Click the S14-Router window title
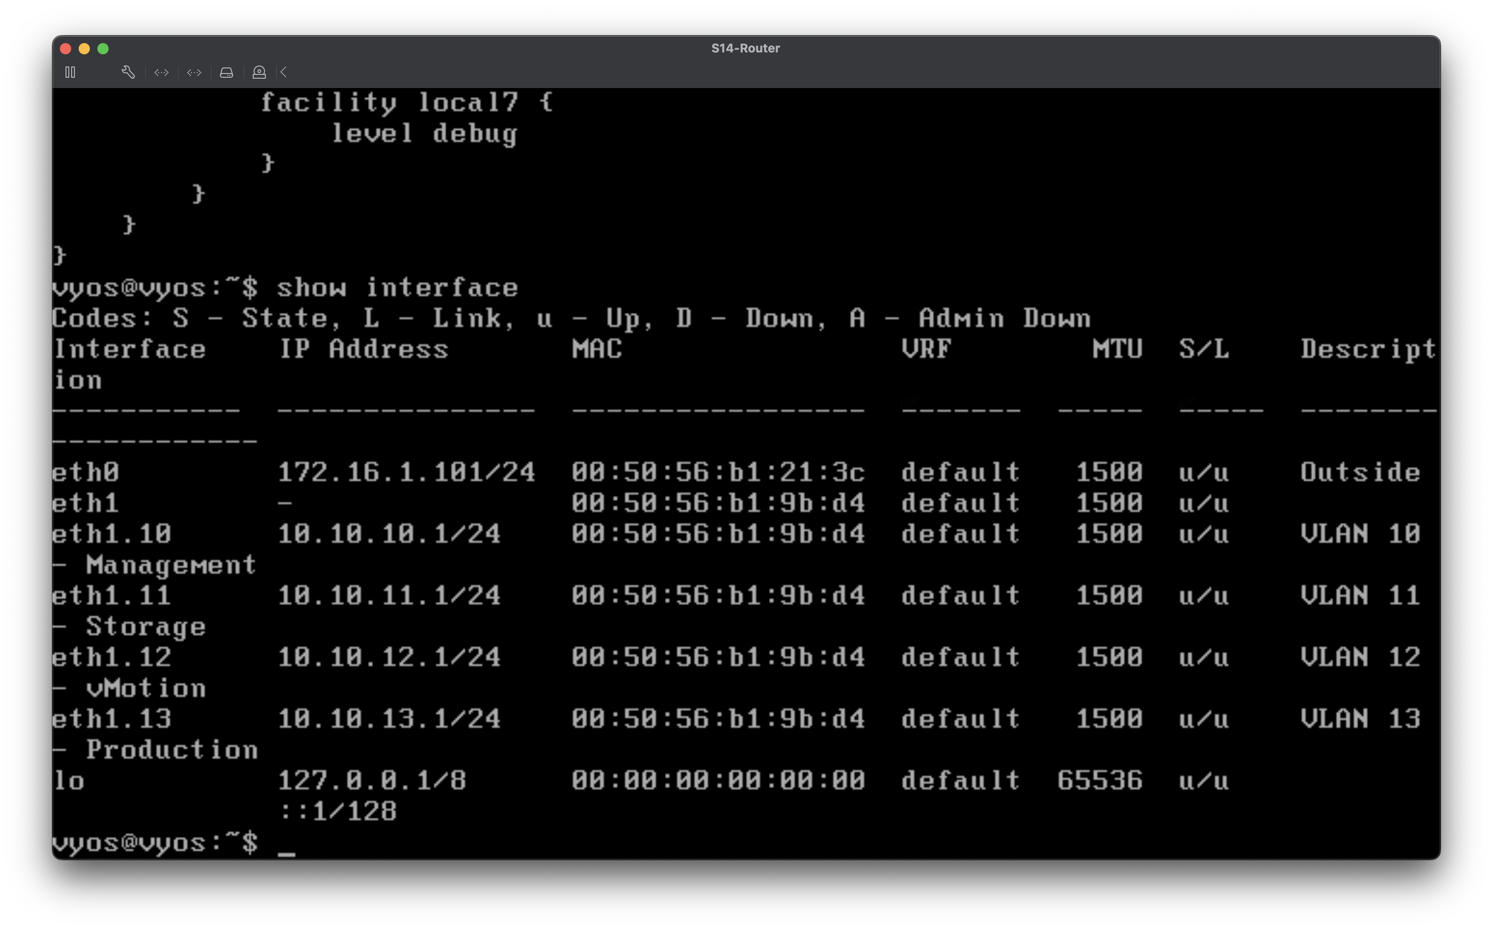Screen dimensions: 1493x929 tap(746, 49)
